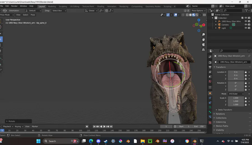Toggle the Rotation Z lock icon

point(246,89)
